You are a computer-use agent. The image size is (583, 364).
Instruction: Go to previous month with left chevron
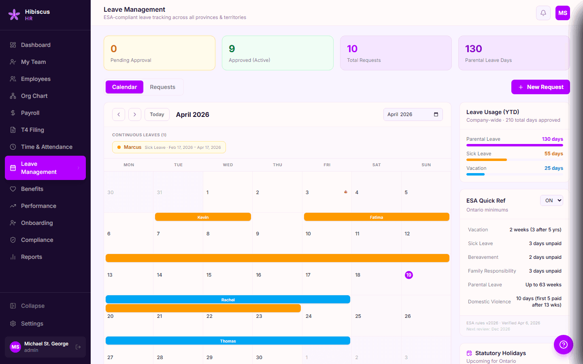pos(119,114)
